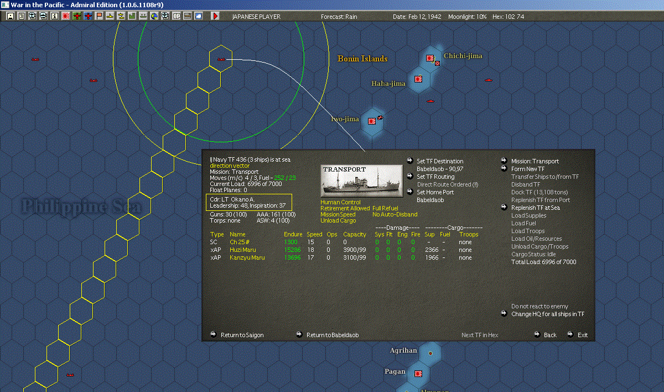Toggle No Auto-Disband setting
The image size is (664, 392).
395,215
